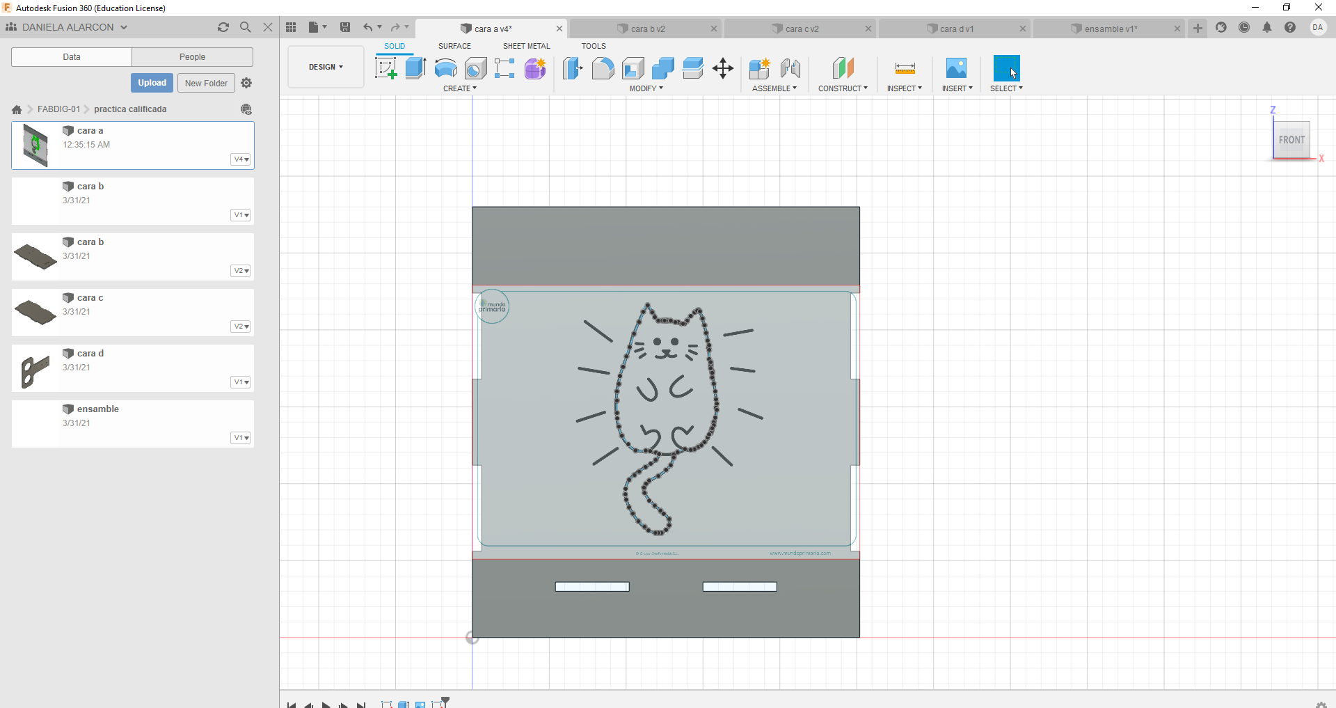Open the Create Form tool

coord(535,68)
